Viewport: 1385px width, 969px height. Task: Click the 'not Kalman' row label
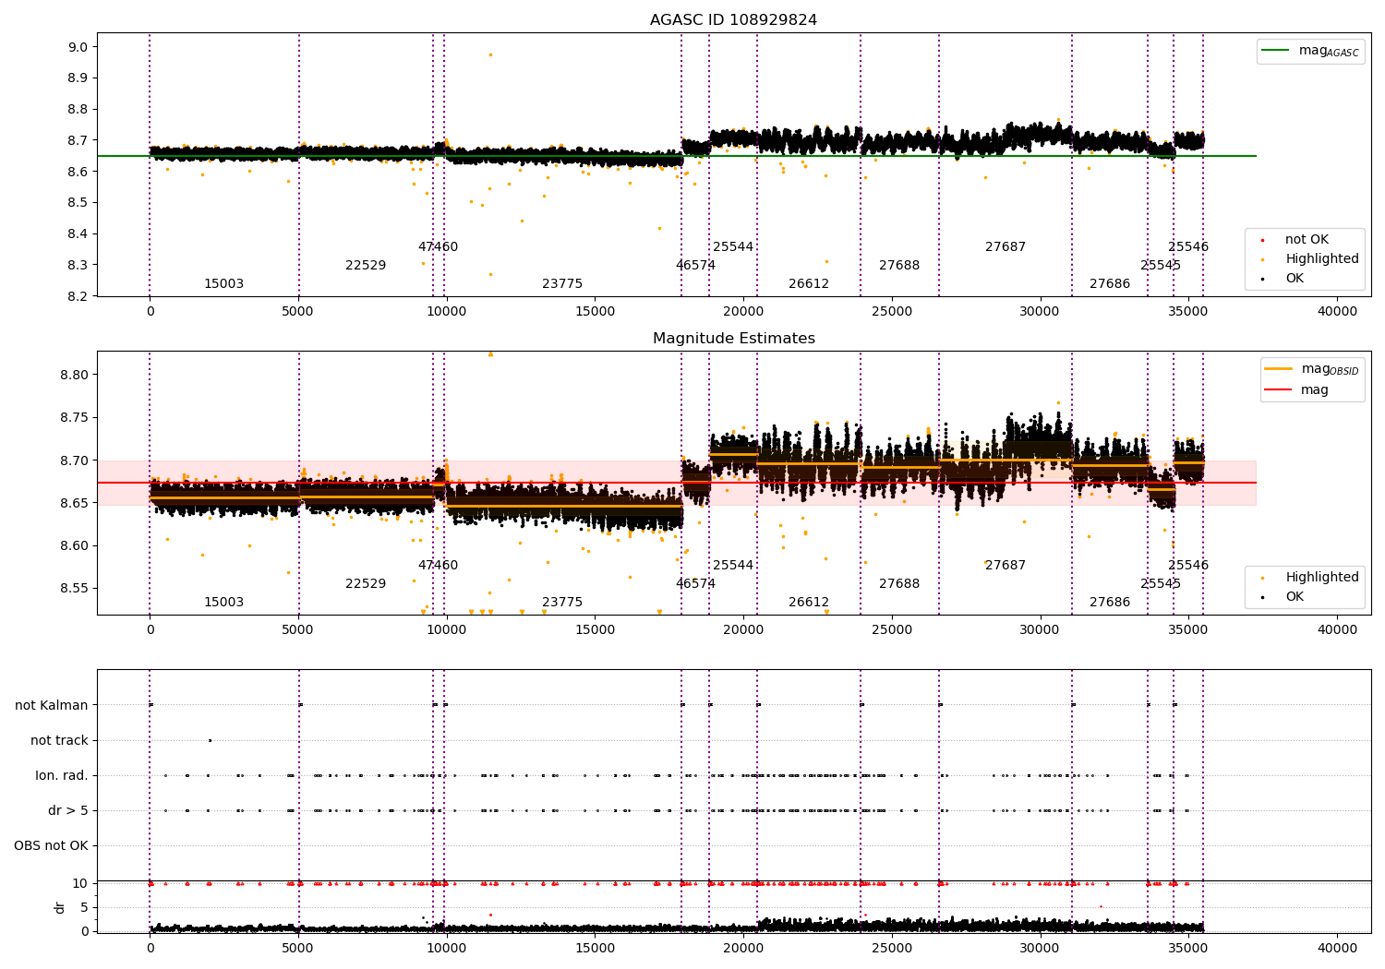click(x=52, y=706)
